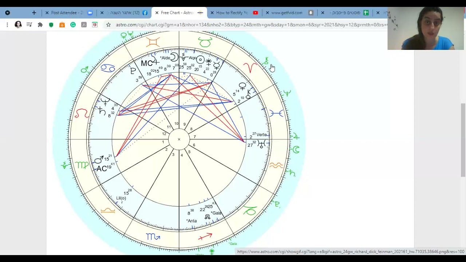This screenshot has height=262, width=466.
Task: Open the profile avatar menu
Action: tap(18, 25)
